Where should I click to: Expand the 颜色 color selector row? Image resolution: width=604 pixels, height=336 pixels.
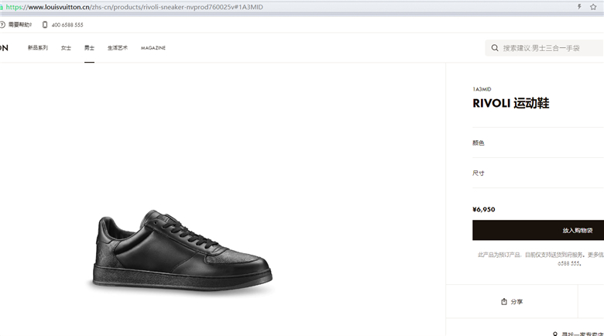click(x=538, y=142)
